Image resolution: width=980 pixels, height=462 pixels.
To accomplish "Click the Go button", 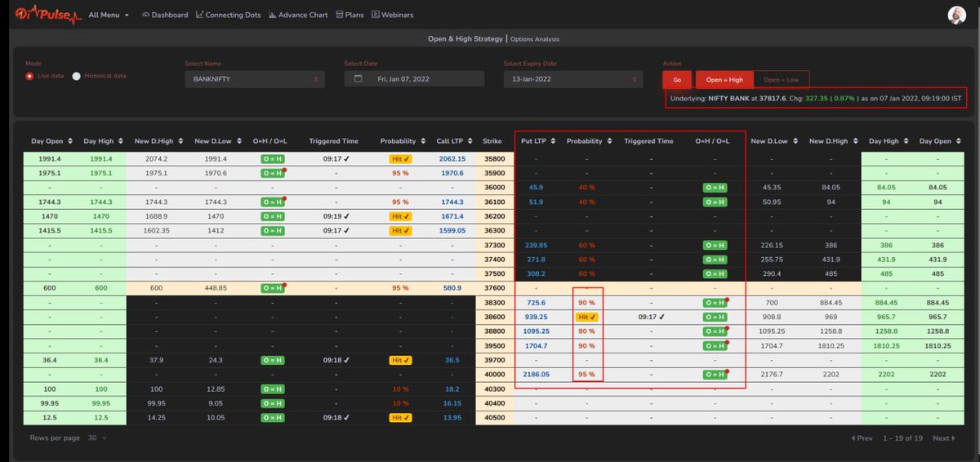I will [677, 79].
